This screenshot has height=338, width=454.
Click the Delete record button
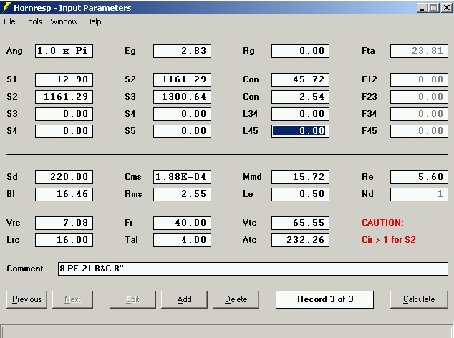[x=236, y=299]
